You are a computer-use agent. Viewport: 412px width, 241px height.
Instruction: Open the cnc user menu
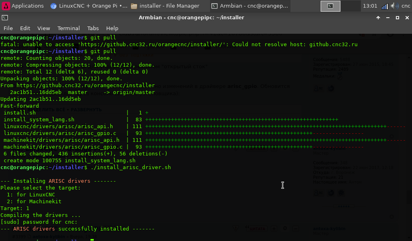click(x=406, y=6)
